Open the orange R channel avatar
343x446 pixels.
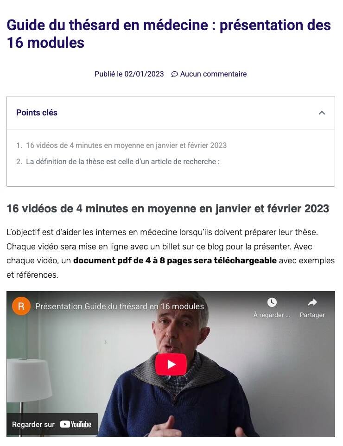tap(21, 306)
